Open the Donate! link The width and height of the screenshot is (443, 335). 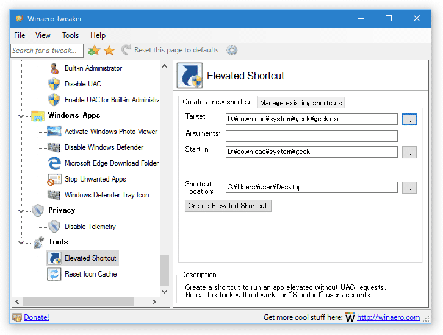pos(37,317)
